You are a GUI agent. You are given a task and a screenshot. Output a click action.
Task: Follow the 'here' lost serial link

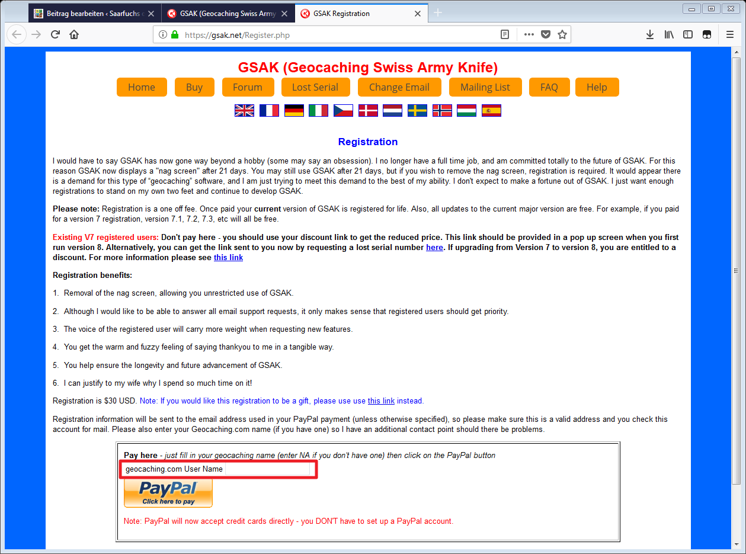click(434, 247)
